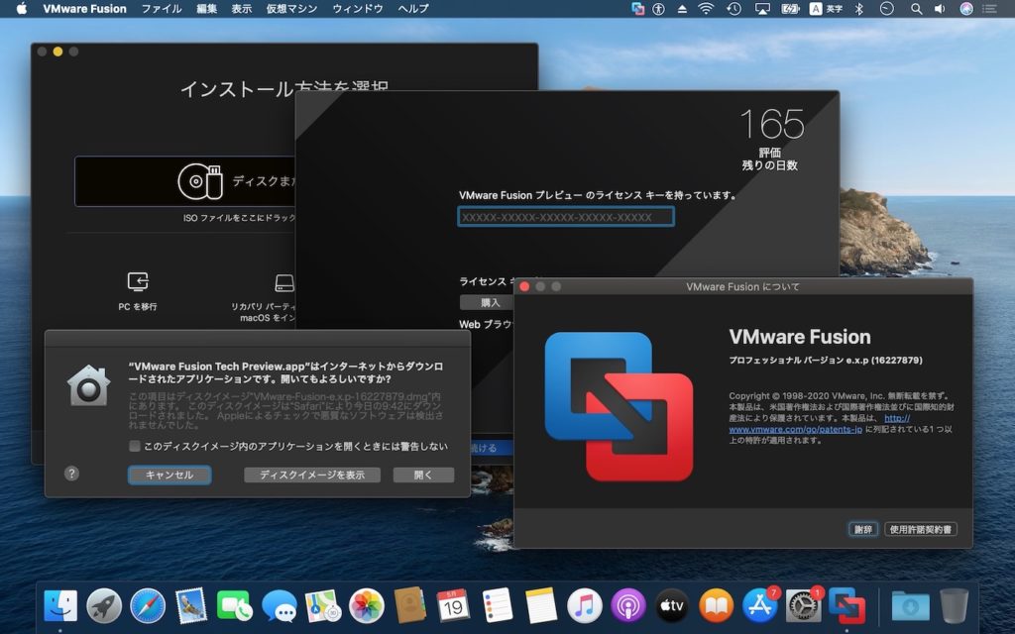Click the キャンセル button

pyautogui.click(x=169, y=475)
